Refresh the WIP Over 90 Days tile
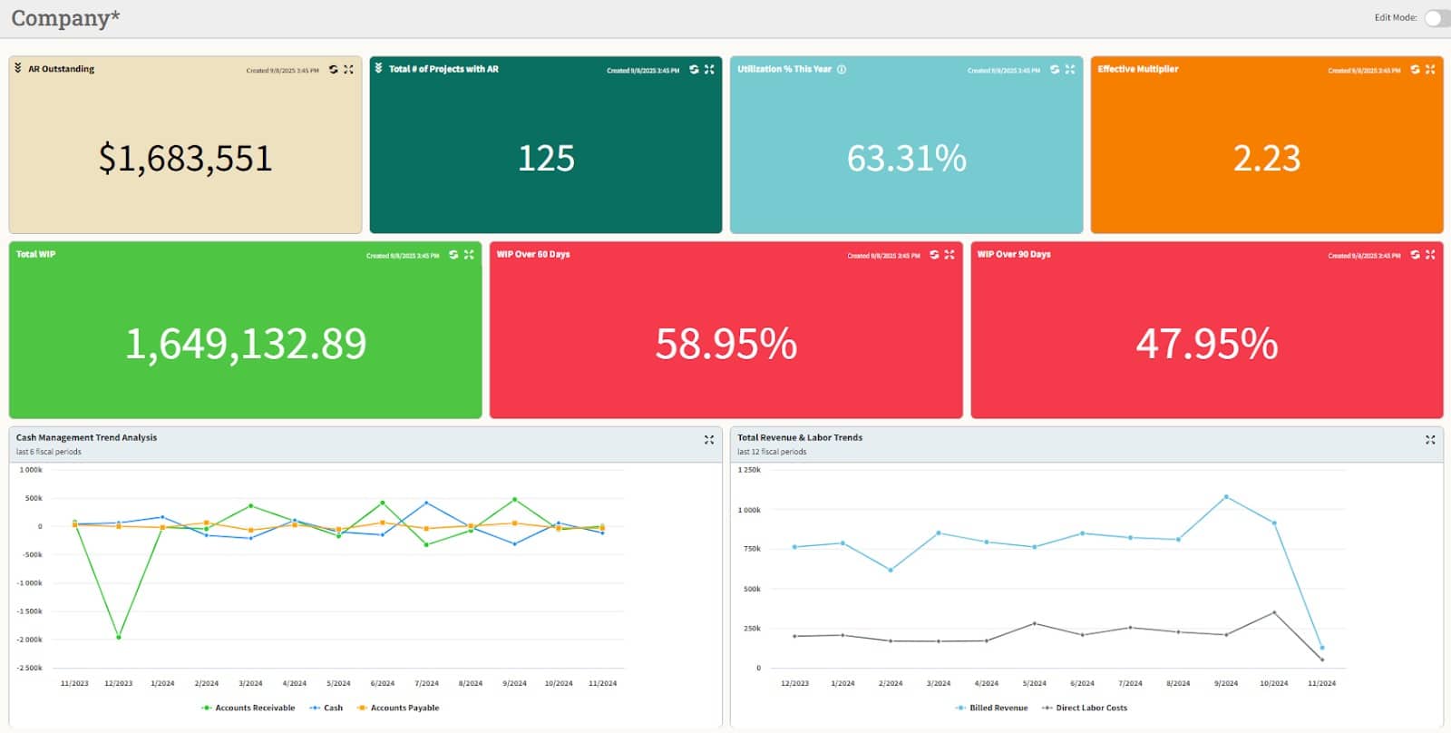1451x733 pixels. point(1415,255)
